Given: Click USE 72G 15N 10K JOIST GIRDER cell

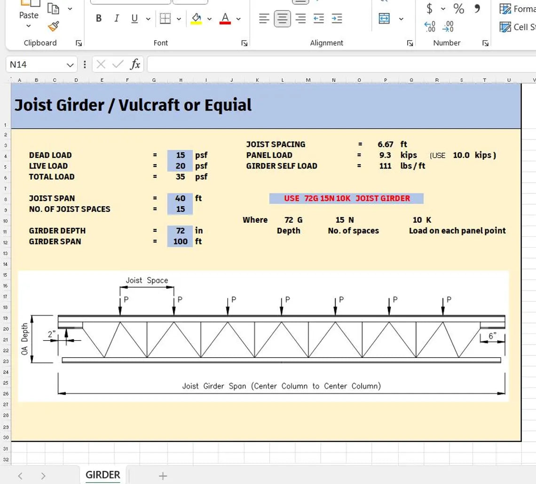Looking at the screenshot, I should (346, 199).
